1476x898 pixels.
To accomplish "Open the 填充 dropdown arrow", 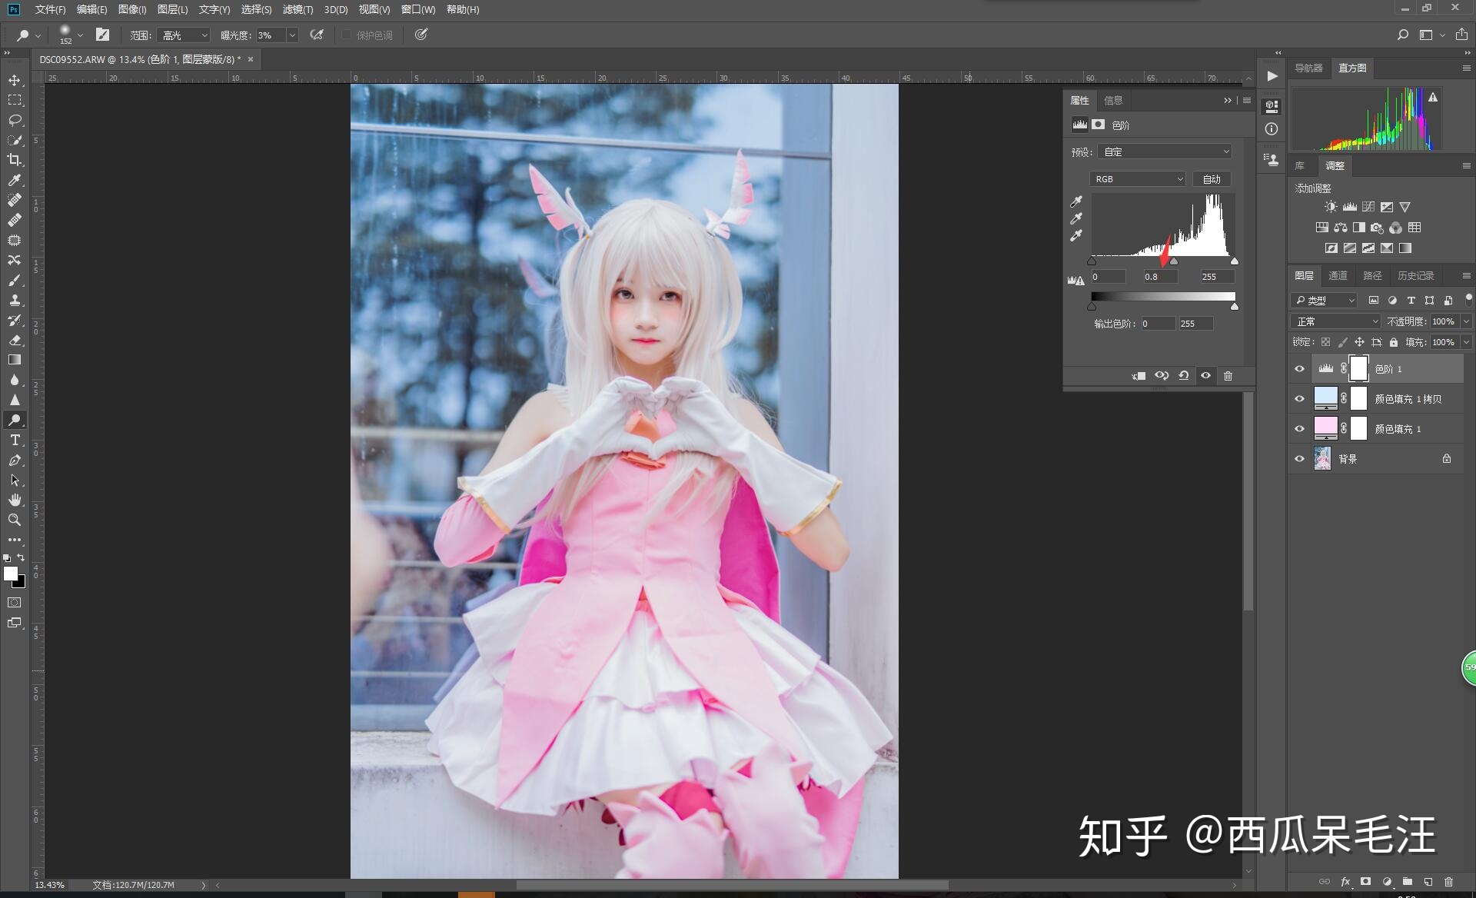I will [x=1466, y=342].
